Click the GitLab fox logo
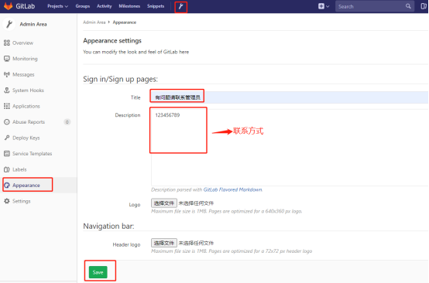This screenshot has height=283, width=429. click(x=9, y=6)
